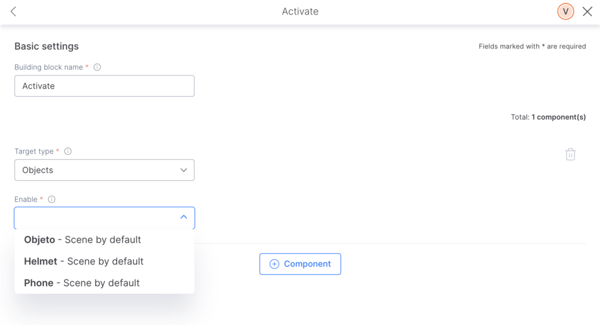Expand Target type using its chevron

[183, 170]
